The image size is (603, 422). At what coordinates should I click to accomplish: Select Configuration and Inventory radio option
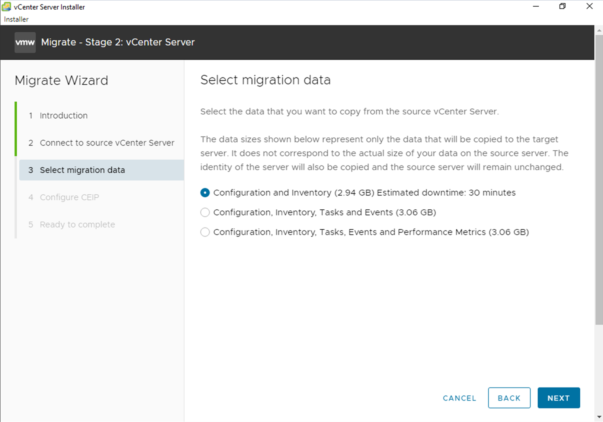[x=205, y=193]
